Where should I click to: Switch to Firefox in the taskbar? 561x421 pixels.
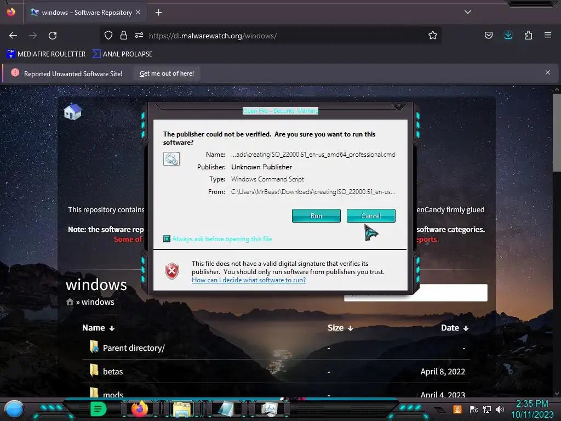tap(140, 409)
